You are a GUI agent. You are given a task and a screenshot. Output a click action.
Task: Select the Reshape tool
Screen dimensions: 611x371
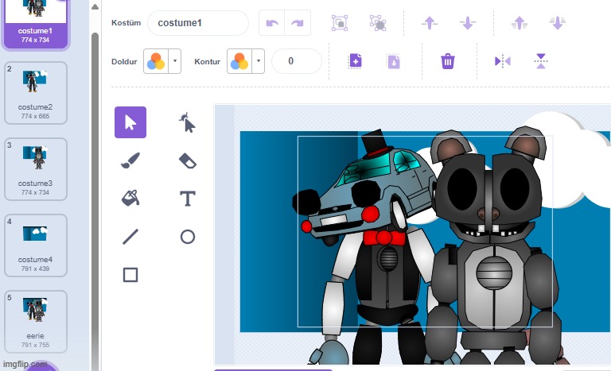click(188, 122)
